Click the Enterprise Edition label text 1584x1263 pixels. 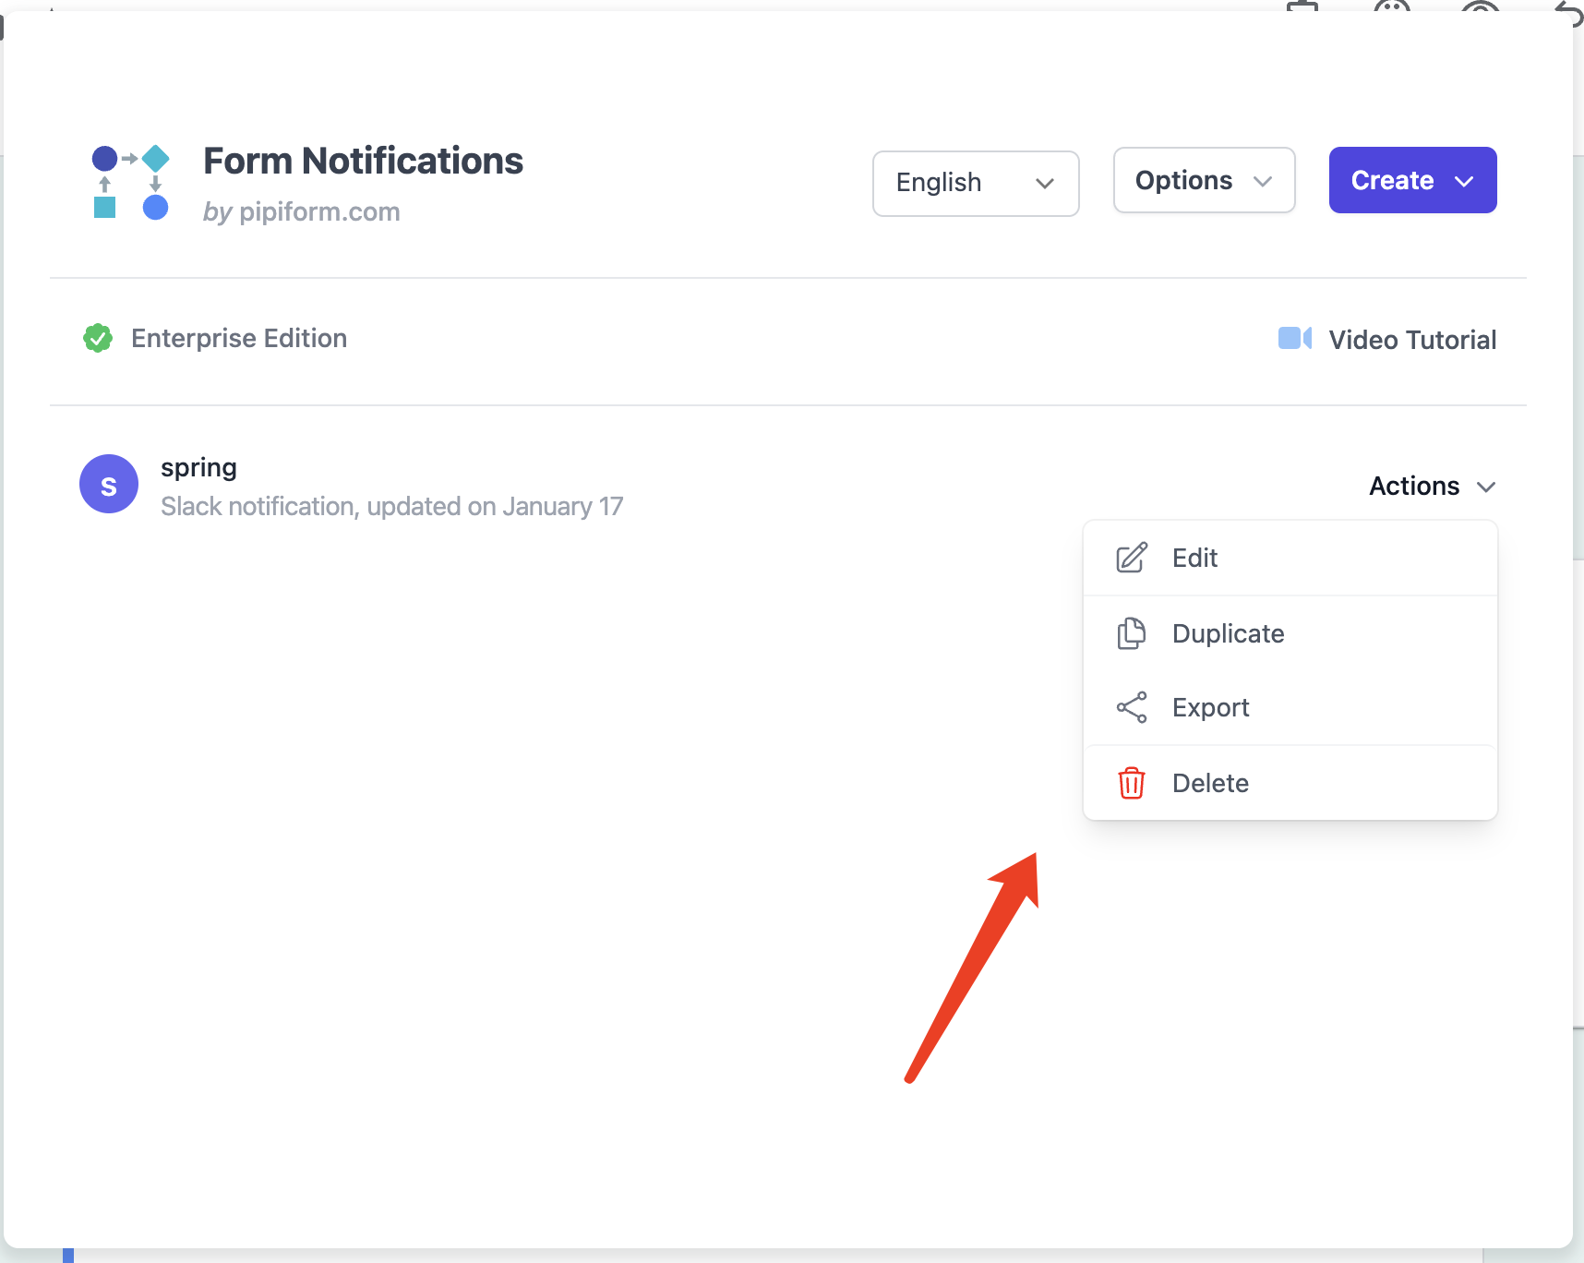click(x=239, y=339)
